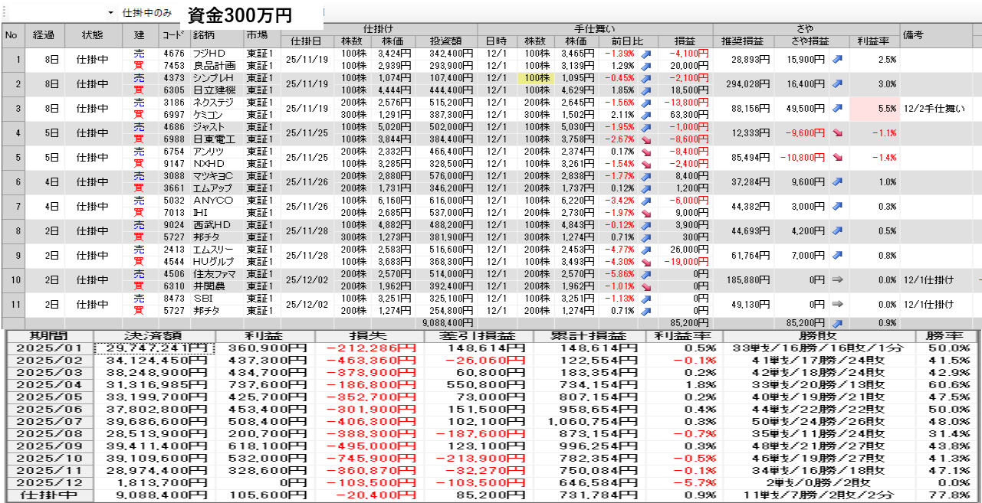Click the 12/2手仕舞い note cell
This screenshot has width=982, height=503.
pyautogui.click(x=934, y=109)
